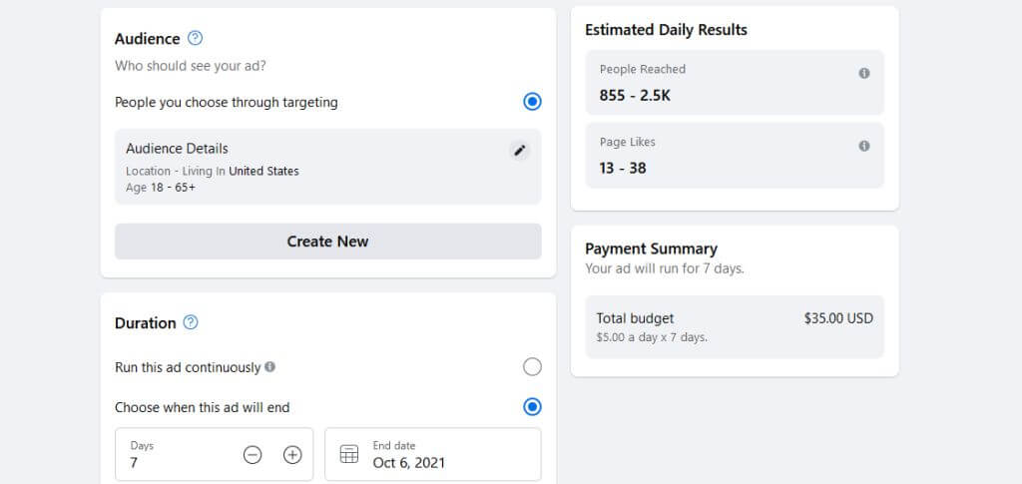Enable Run this ad continuously radio button
The image size is (1022, 484).
(532, 367)
